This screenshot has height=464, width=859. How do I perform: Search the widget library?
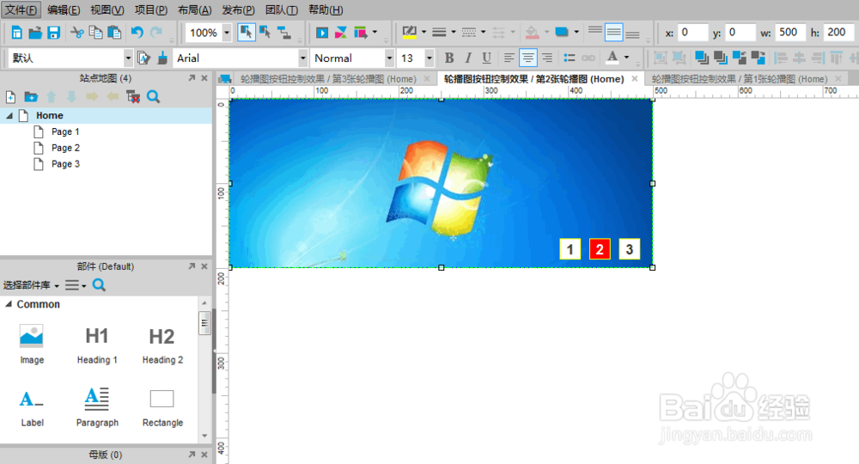99,285
